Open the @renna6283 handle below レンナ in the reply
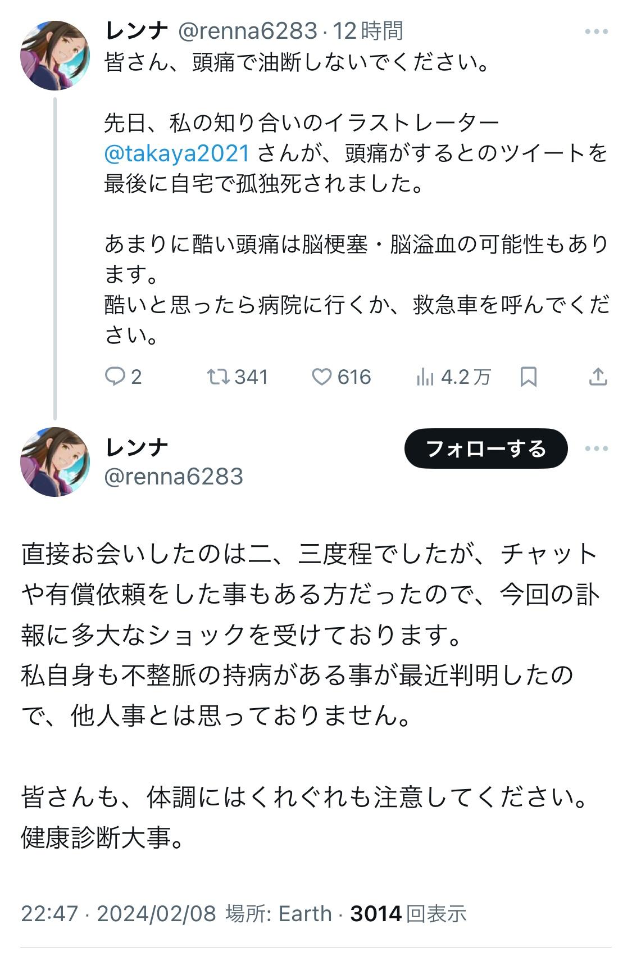This screenshot has height=956, width=632. (x=174, y=477)
